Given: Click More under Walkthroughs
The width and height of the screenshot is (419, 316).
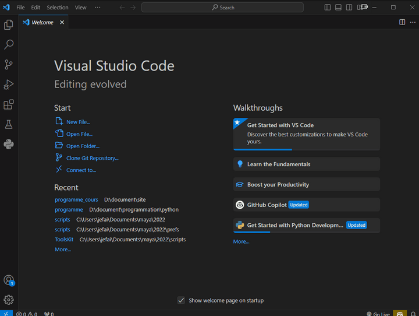Looking at the screenshot, I should [241, 241].
